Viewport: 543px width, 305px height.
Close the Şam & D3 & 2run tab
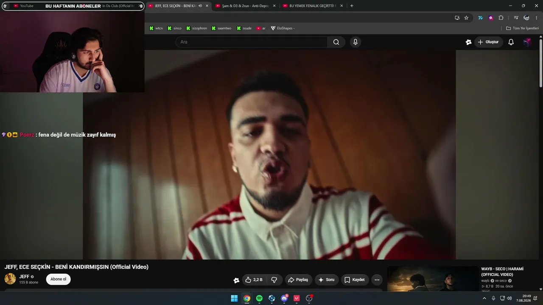[x=274, y=6]
